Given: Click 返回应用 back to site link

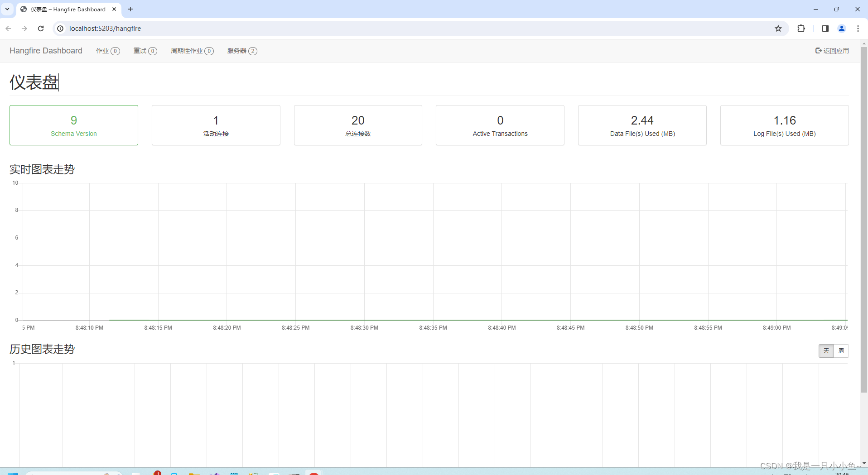Looking at the screenshot, I should coord(832,51).
